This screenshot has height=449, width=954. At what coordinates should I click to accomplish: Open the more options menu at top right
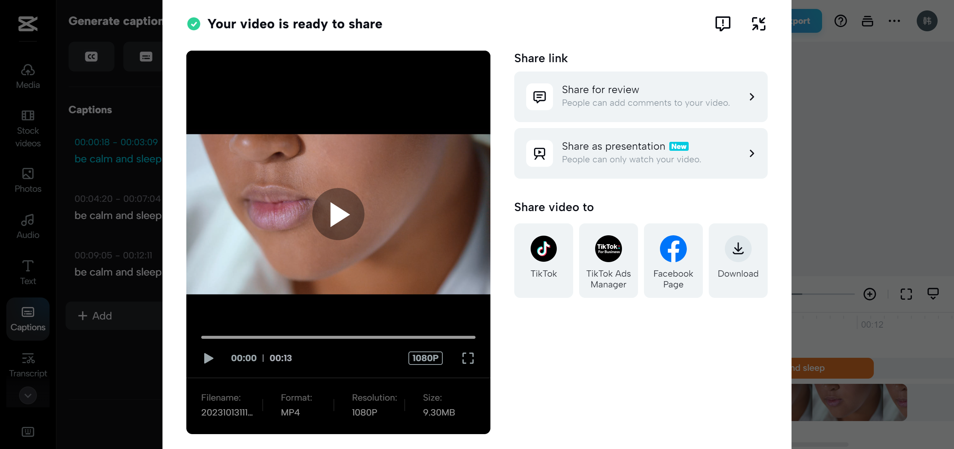tap(894, 21)
